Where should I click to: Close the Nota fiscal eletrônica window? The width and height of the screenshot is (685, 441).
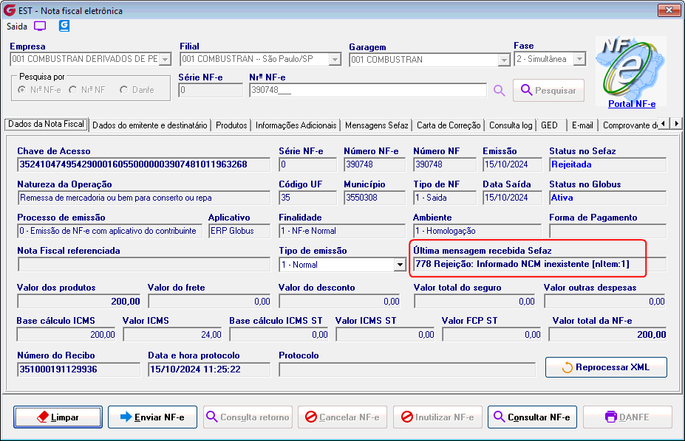coord(669,10)
